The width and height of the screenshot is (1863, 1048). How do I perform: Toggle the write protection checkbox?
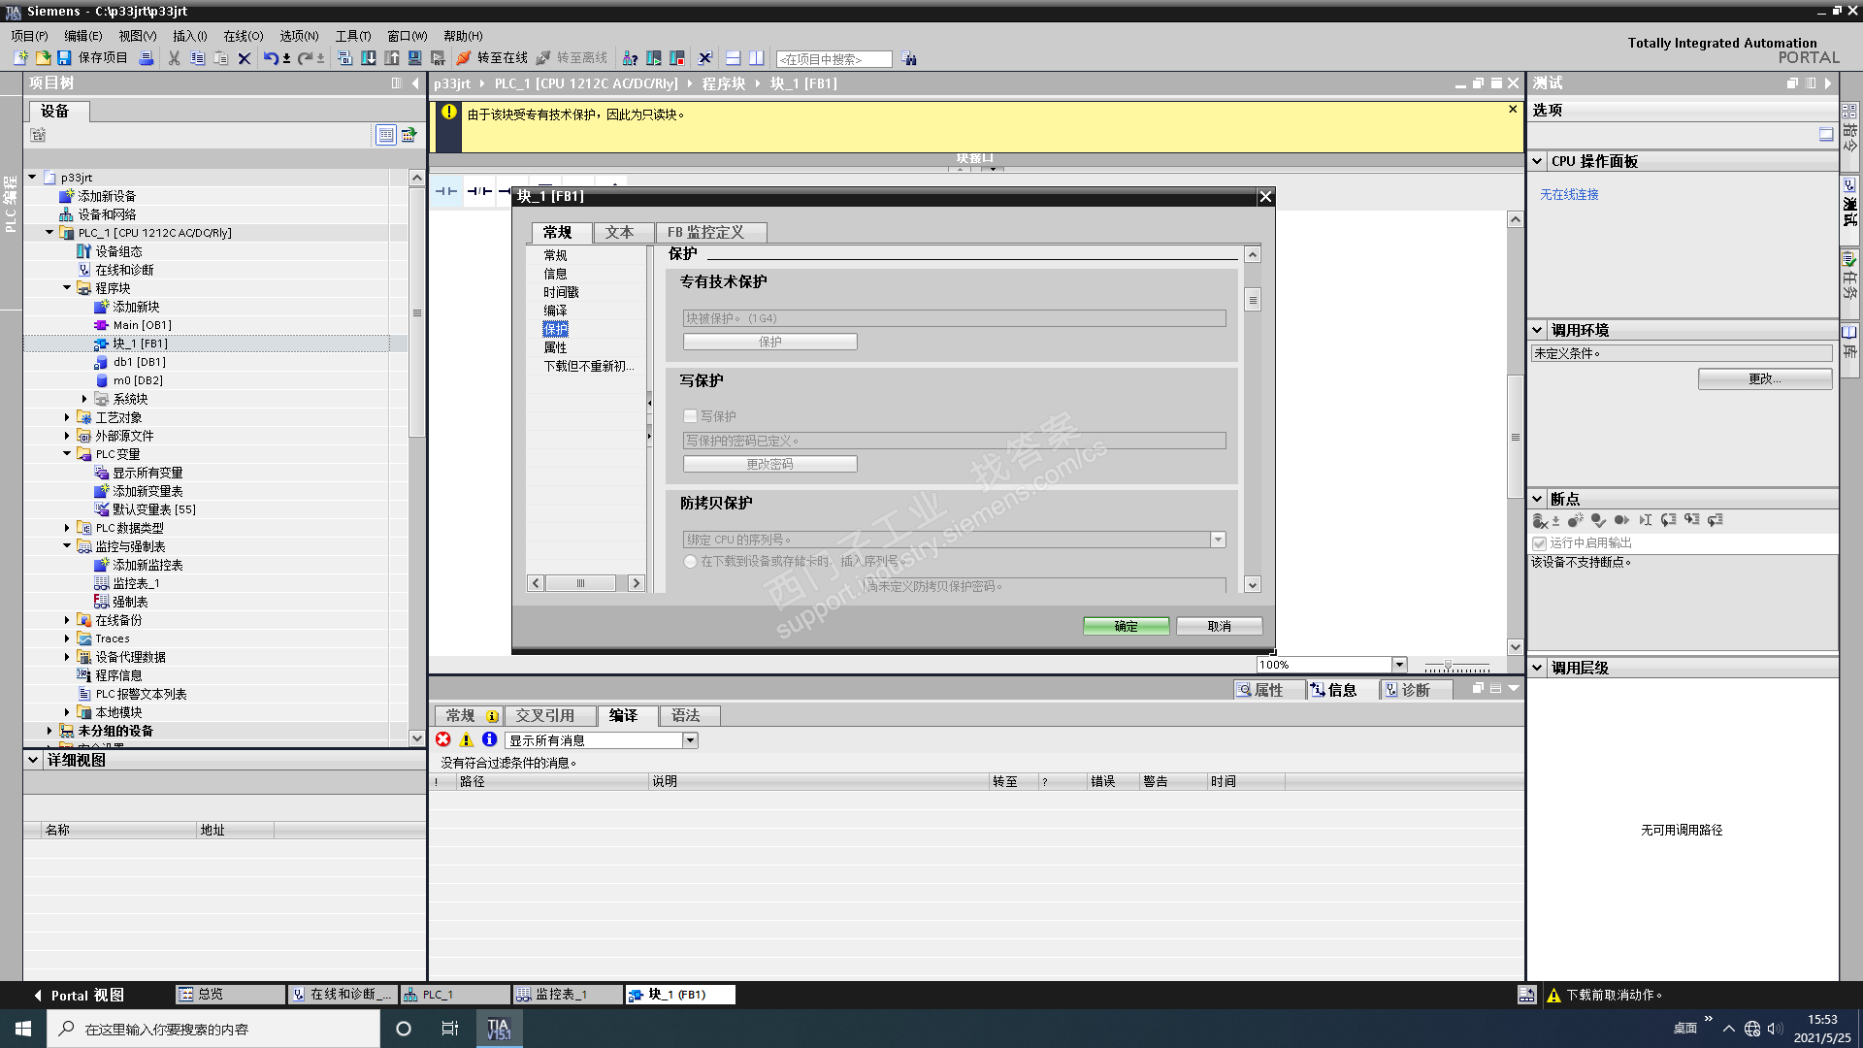pos(691,416)
